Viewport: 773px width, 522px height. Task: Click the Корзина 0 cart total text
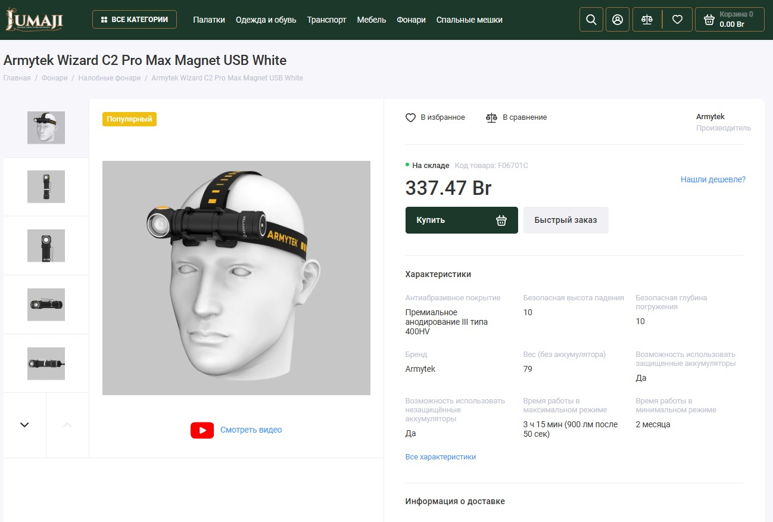click(736, 14)
